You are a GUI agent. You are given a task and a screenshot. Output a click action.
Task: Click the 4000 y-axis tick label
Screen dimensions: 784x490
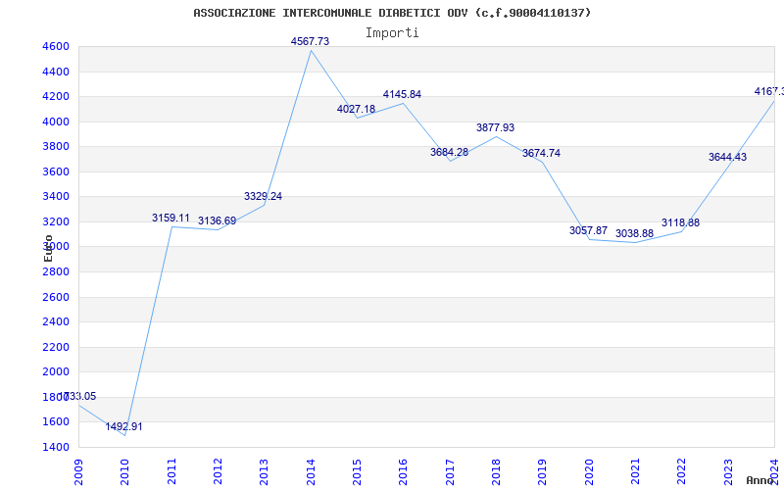56,122
